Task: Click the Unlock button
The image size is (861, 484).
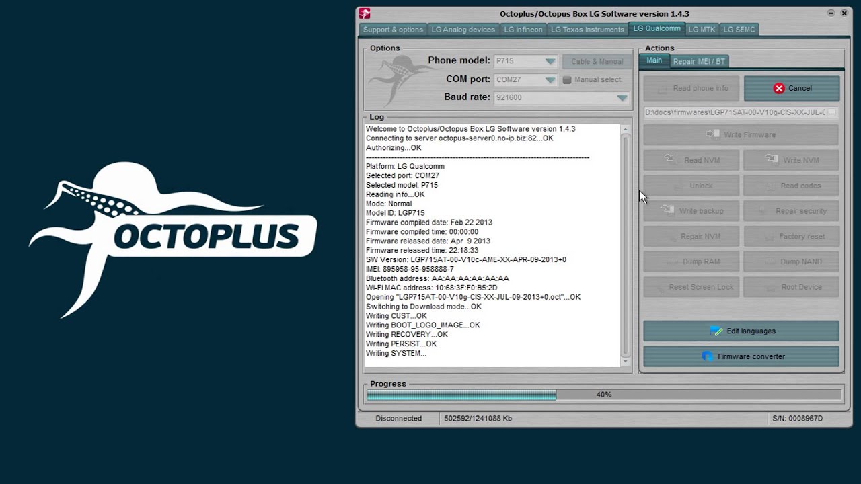Action: pyautogui.click(x=691, y=186)
